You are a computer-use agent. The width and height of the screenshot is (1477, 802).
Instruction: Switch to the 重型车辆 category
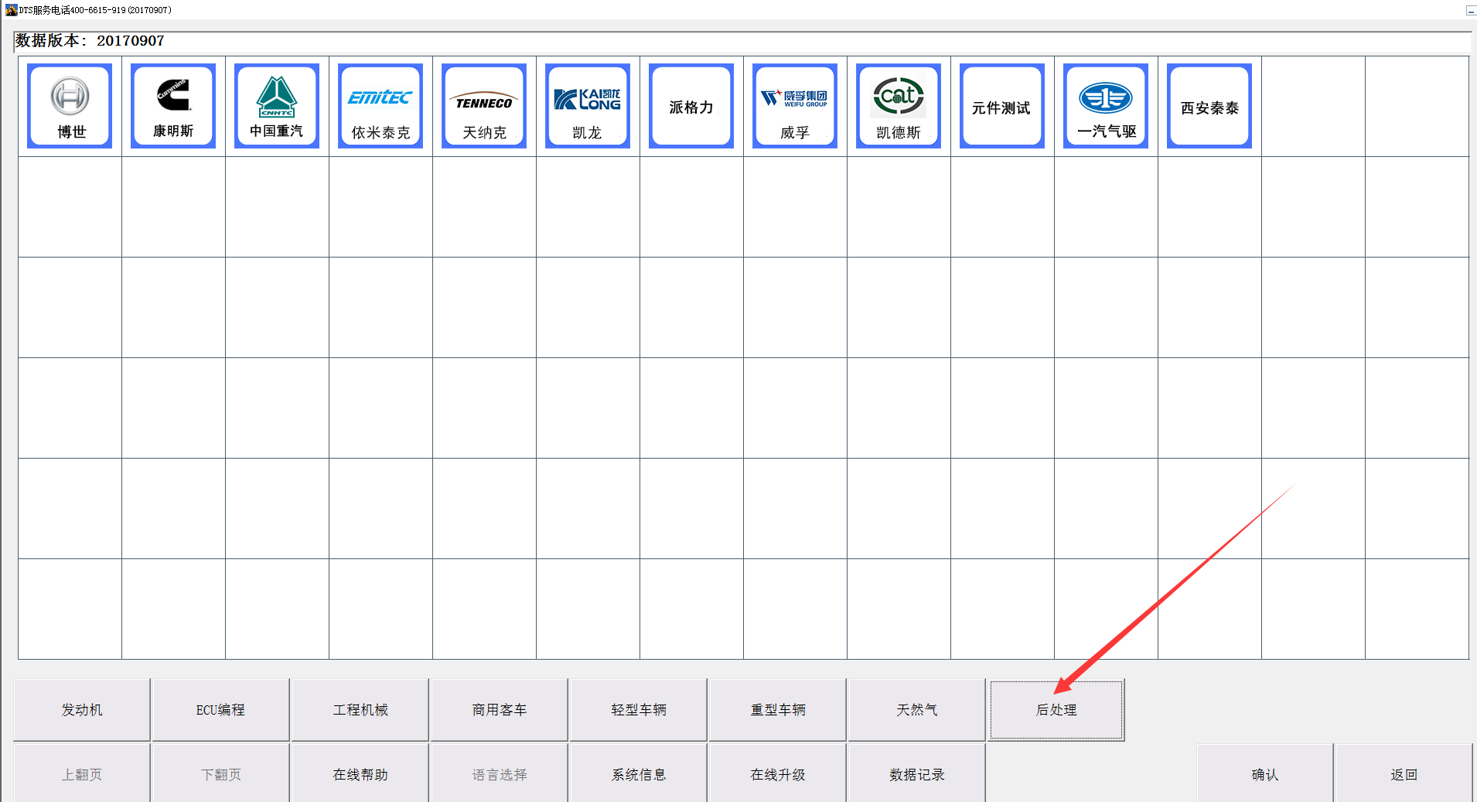(778, 710)
